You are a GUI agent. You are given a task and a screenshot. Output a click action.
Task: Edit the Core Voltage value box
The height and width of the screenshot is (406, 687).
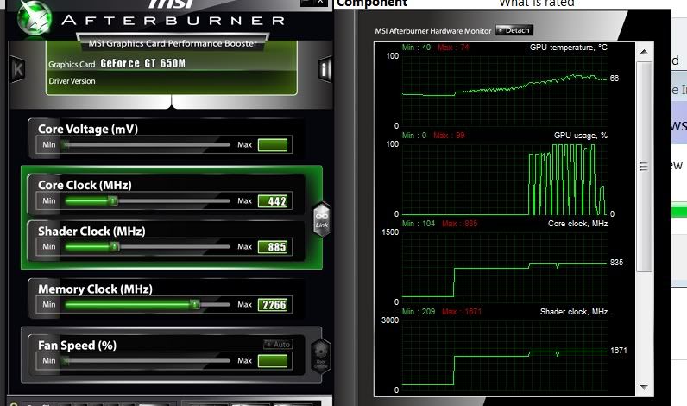[x=273, y=144]
